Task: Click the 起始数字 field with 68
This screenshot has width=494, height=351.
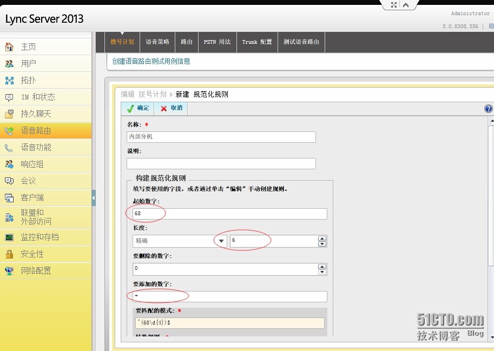Action: tap(230, 214)
